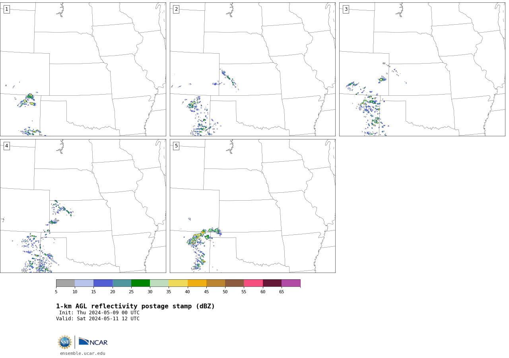This screenshot has height=358, width=509.
Task: Click the colorbar tick label 45
Action: [x=206, y=292]
